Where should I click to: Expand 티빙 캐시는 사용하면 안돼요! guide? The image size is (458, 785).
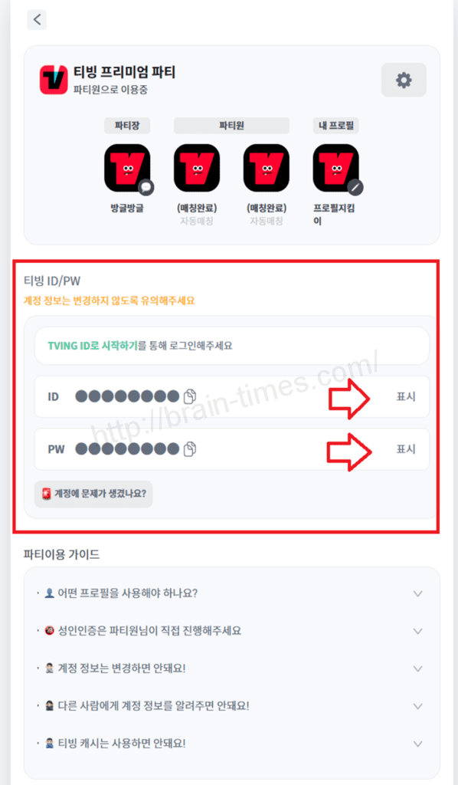pos(231,744)
